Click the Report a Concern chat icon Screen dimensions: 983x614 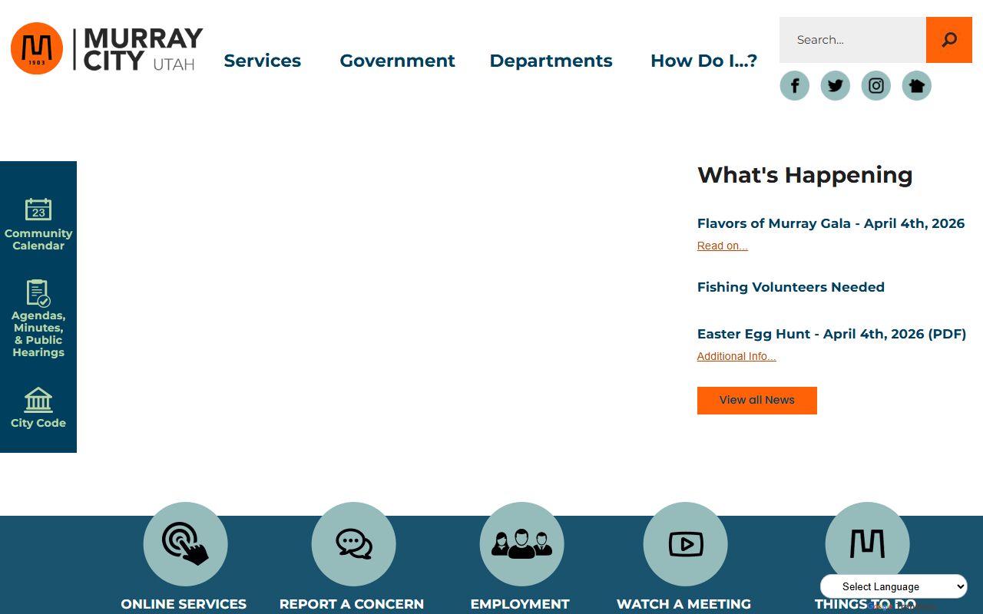[353, 544]
